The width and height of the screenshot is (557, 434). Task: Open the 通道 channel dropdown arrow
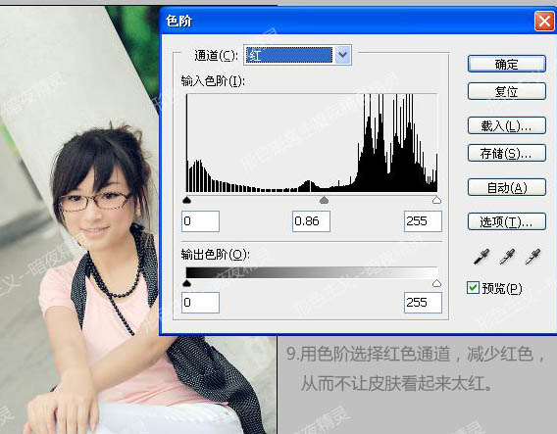pyautogui.click(x=342, y=55)
